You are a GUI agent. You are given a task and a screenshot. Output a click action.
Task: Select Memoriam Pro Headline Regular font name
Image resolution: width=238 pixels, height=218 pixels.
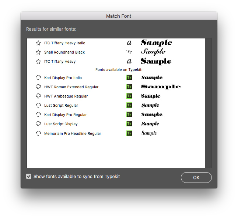[73, 133]
